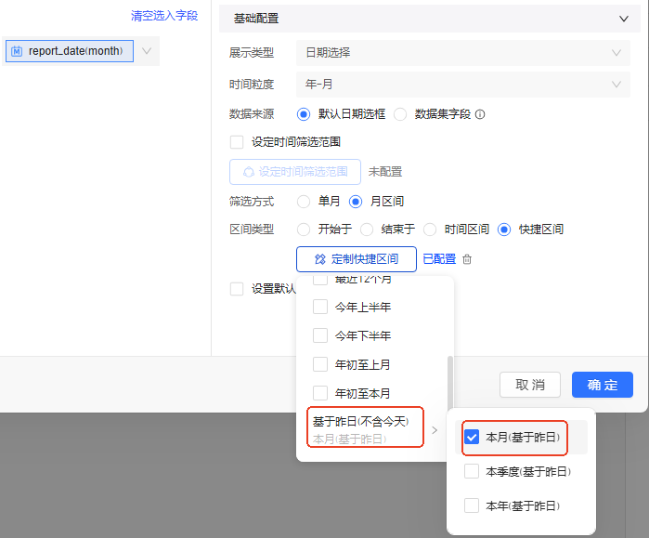The width and height of the screenshot is (649, 538).
Task: Open the 展示类型 dropdown
Action: point(461,53)
